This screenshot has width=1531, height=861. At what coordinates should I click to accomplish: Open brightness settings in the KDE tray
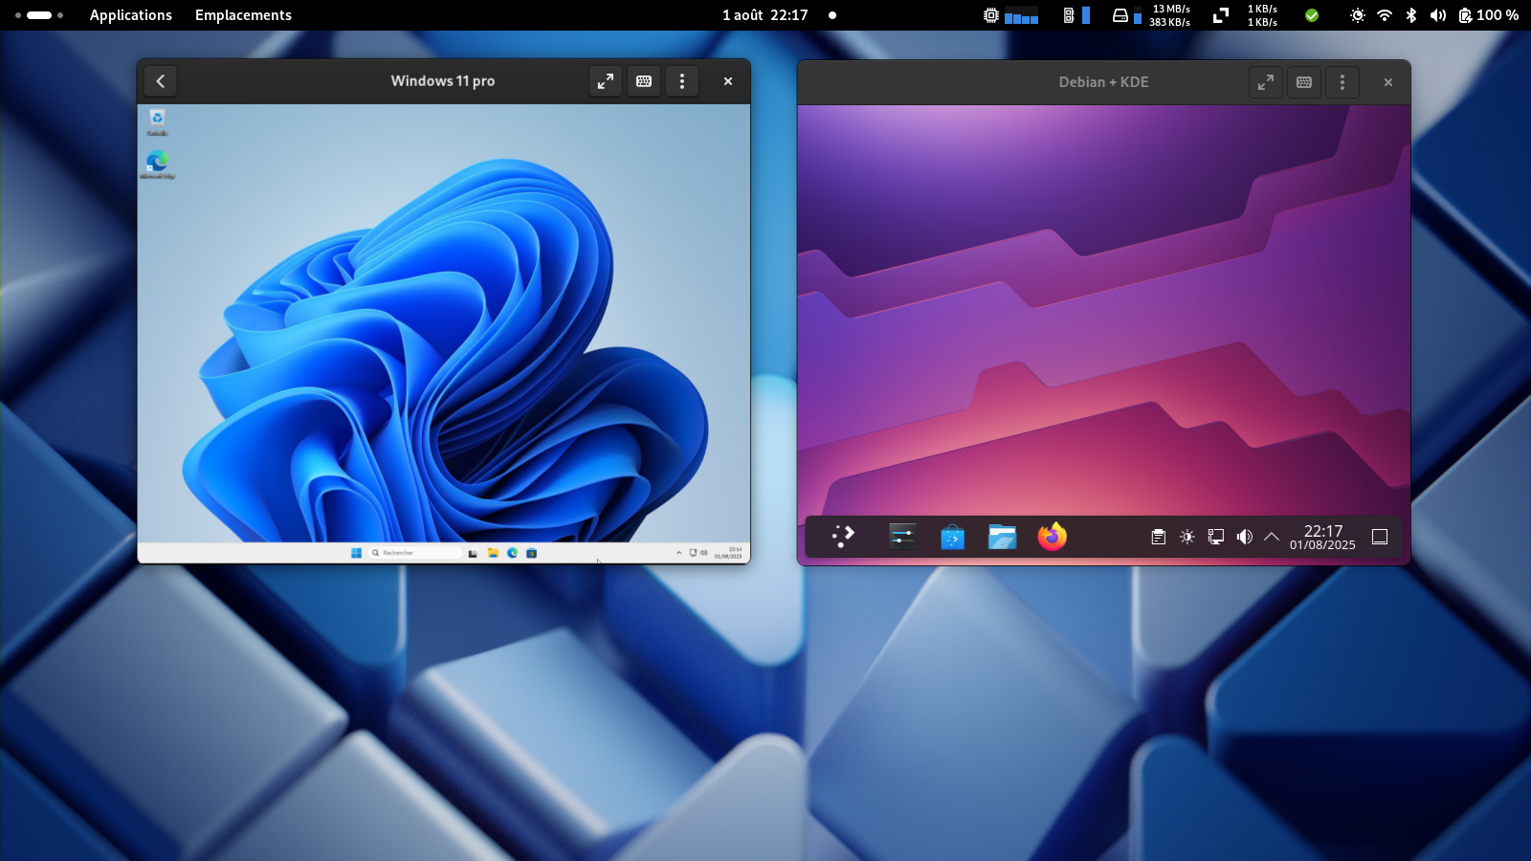tap(1187, 537)
